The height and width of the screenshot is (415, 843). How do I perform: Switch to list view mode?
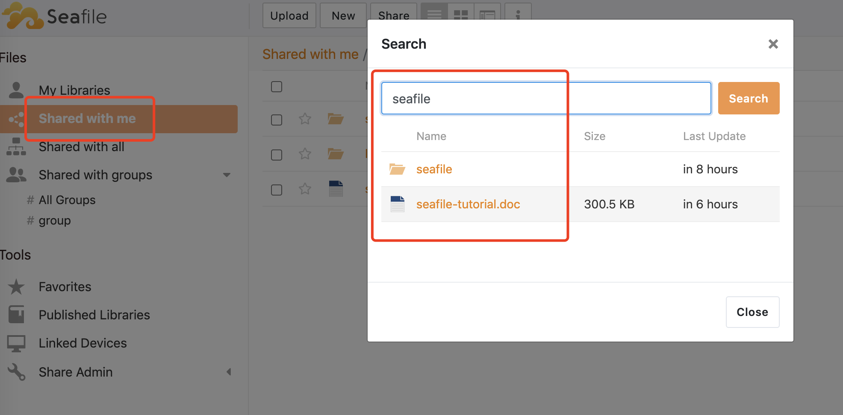pos(434,15)
